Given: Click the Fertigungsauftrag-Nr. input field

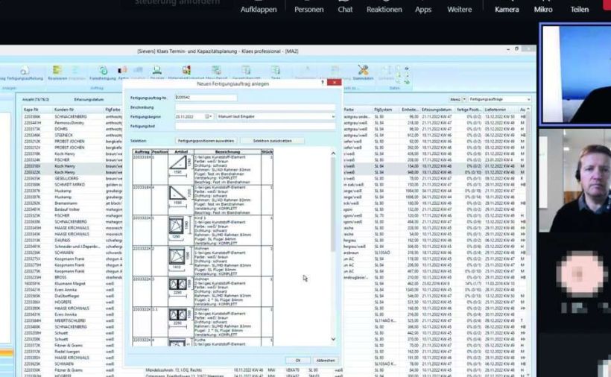Looking at the screenshot, I should 205,98.
